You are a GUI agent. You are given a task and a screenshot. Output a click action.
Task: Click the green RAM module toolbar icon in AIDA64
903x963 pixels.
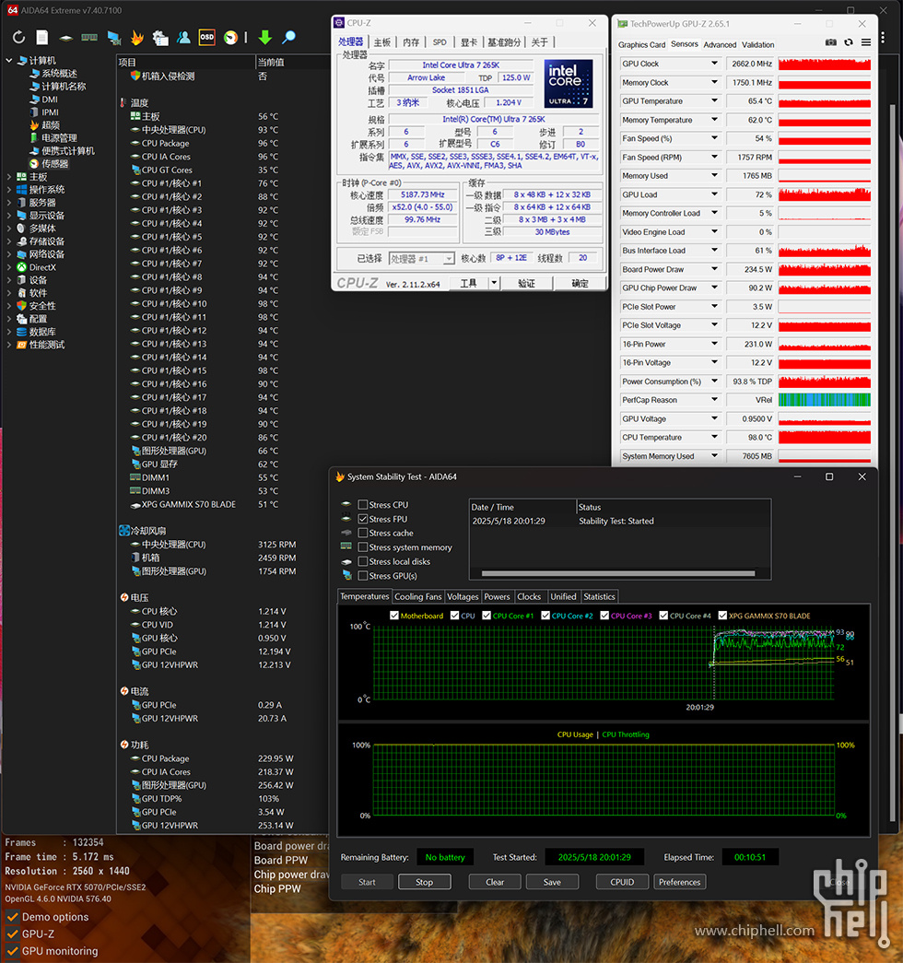pos(89,38)
